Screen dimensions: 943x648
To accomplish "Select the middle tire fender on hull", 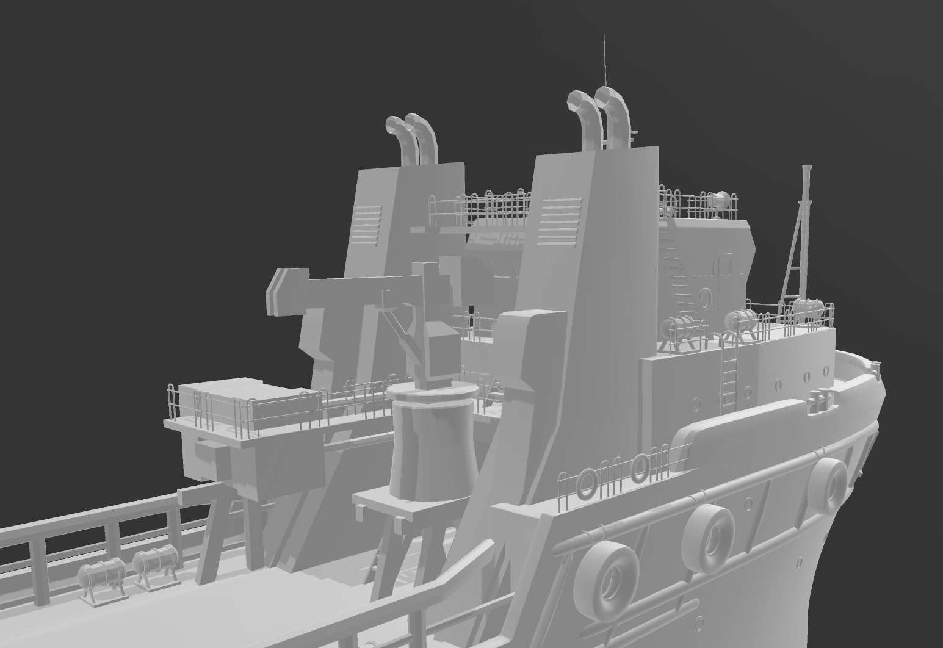I will pyautogui.click(x=709, y=538).
